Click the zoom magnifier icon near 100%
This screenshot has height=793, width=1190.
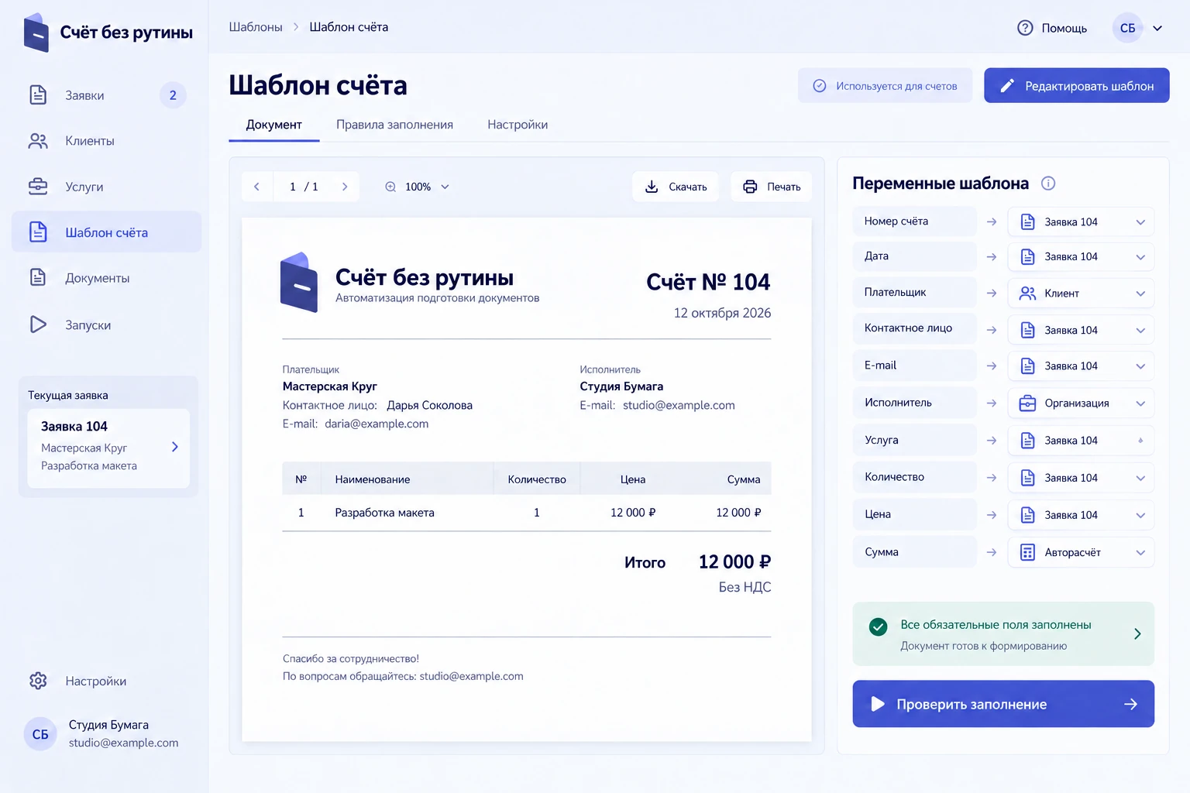tap(390, 187)
